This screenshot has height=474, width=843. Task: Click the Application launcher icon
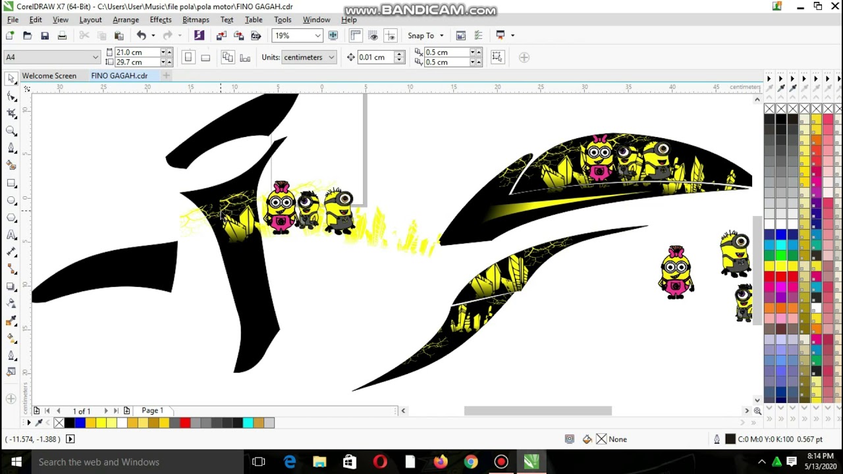pyautogui.click(x=501, y=36)
